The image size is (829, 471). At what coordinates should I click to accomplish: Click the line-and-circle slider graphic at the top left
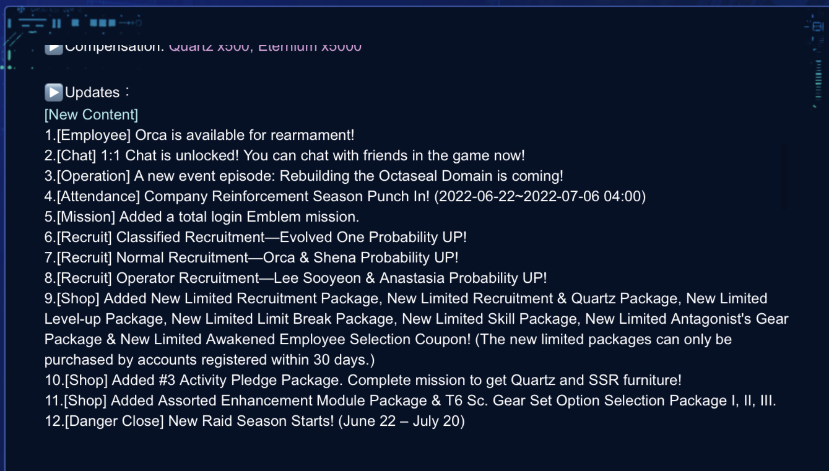pos(130,23)
